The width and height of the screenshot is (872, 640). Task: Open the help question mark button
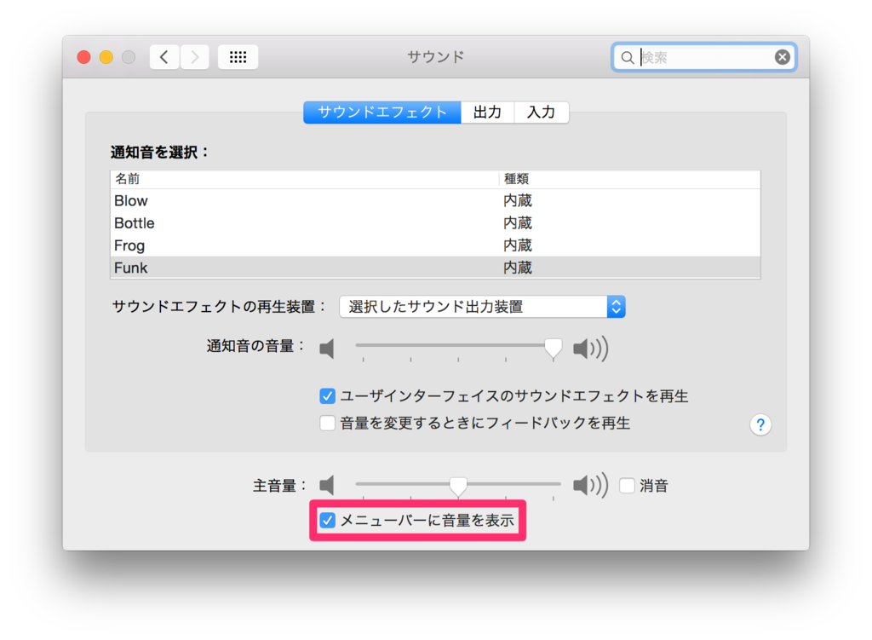click(x=760, y=424)
